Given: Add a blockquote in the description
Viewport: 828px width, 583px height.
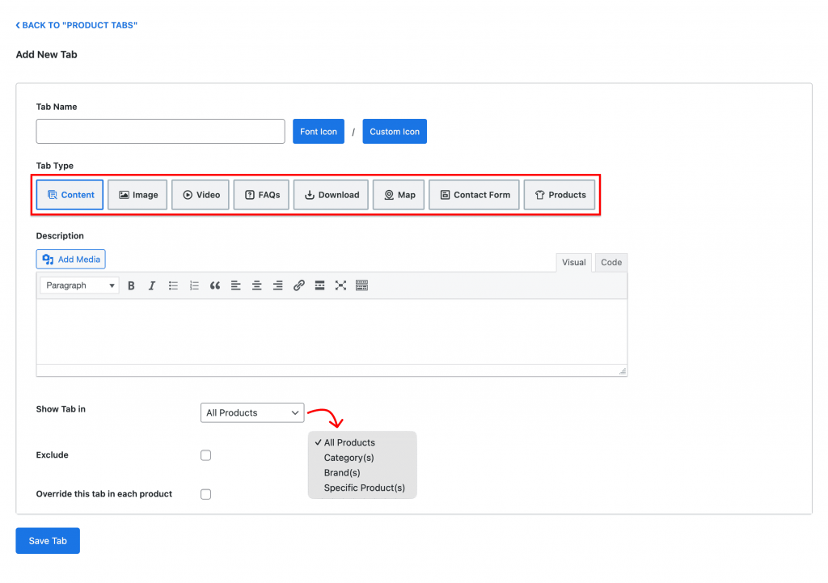Looking at the screenshot, I should 215,285.
